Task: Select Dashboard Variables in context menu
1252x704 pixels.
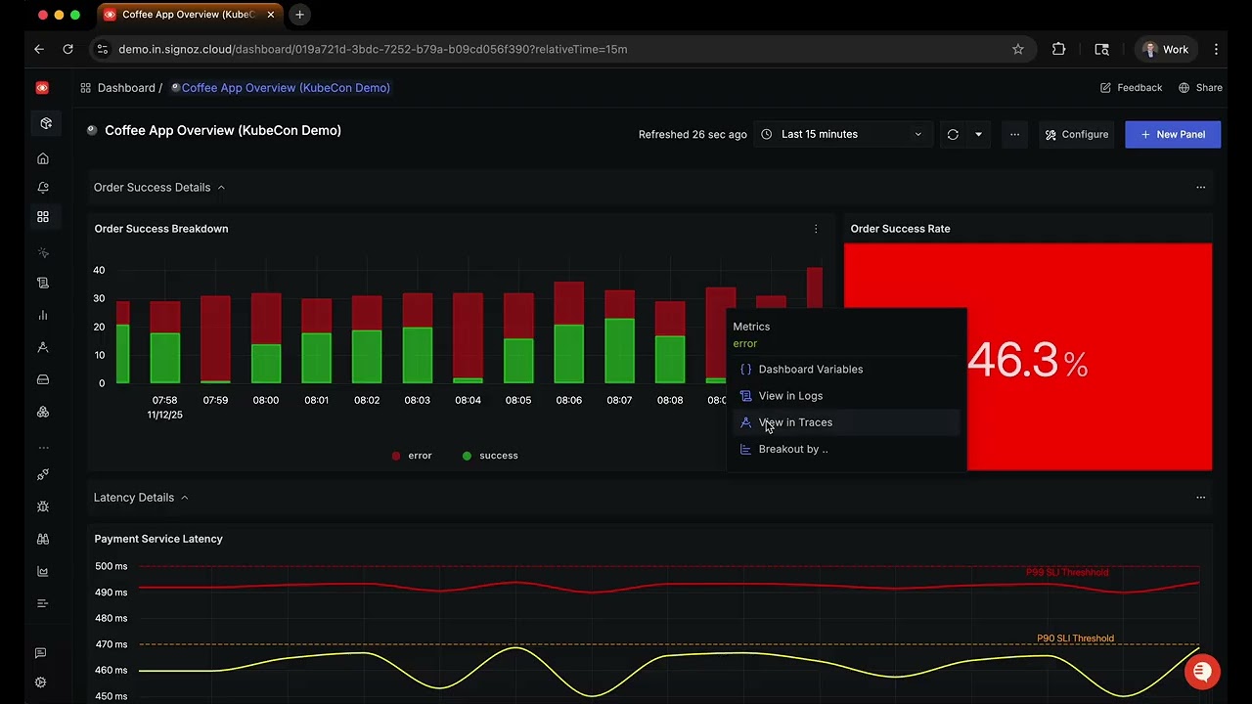Action: [846, 370]
